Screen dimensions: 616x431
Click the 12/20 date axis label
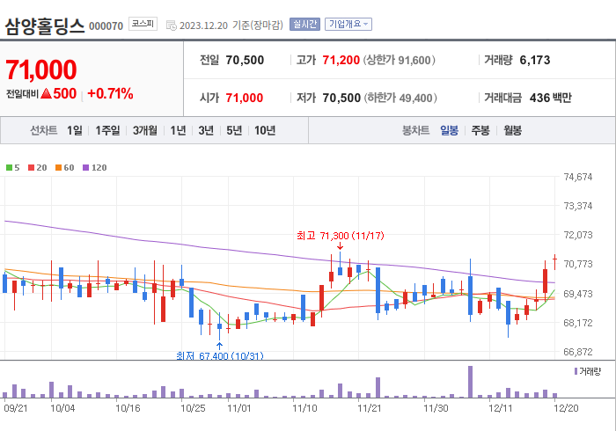coord(566,408)
